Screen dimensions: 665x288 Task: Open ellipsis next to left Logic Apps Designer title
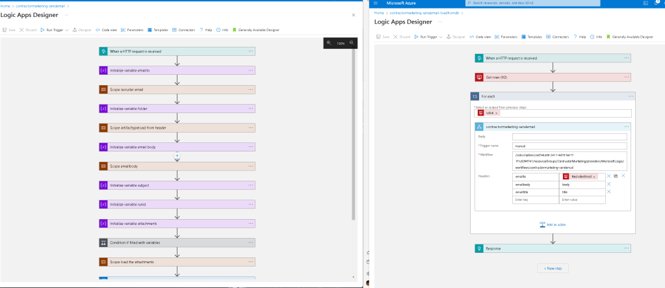tap(67, 15)
